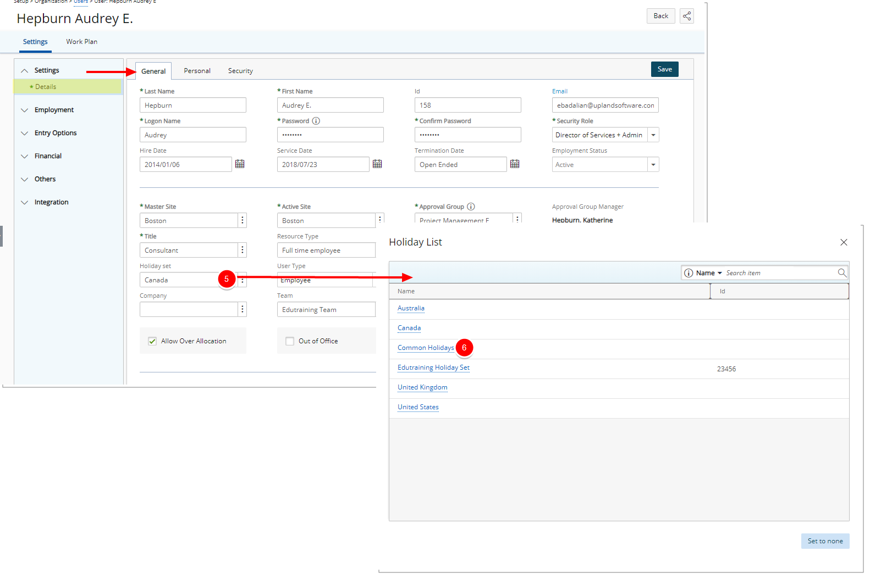The image size is (870, 579).
Task: Open Company browse dots
Action: point(242,309)
